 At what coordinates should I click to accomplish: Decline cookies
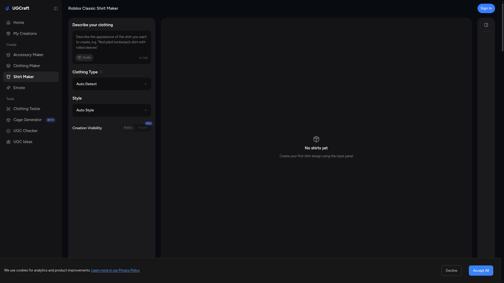click(x=451, y=271)
